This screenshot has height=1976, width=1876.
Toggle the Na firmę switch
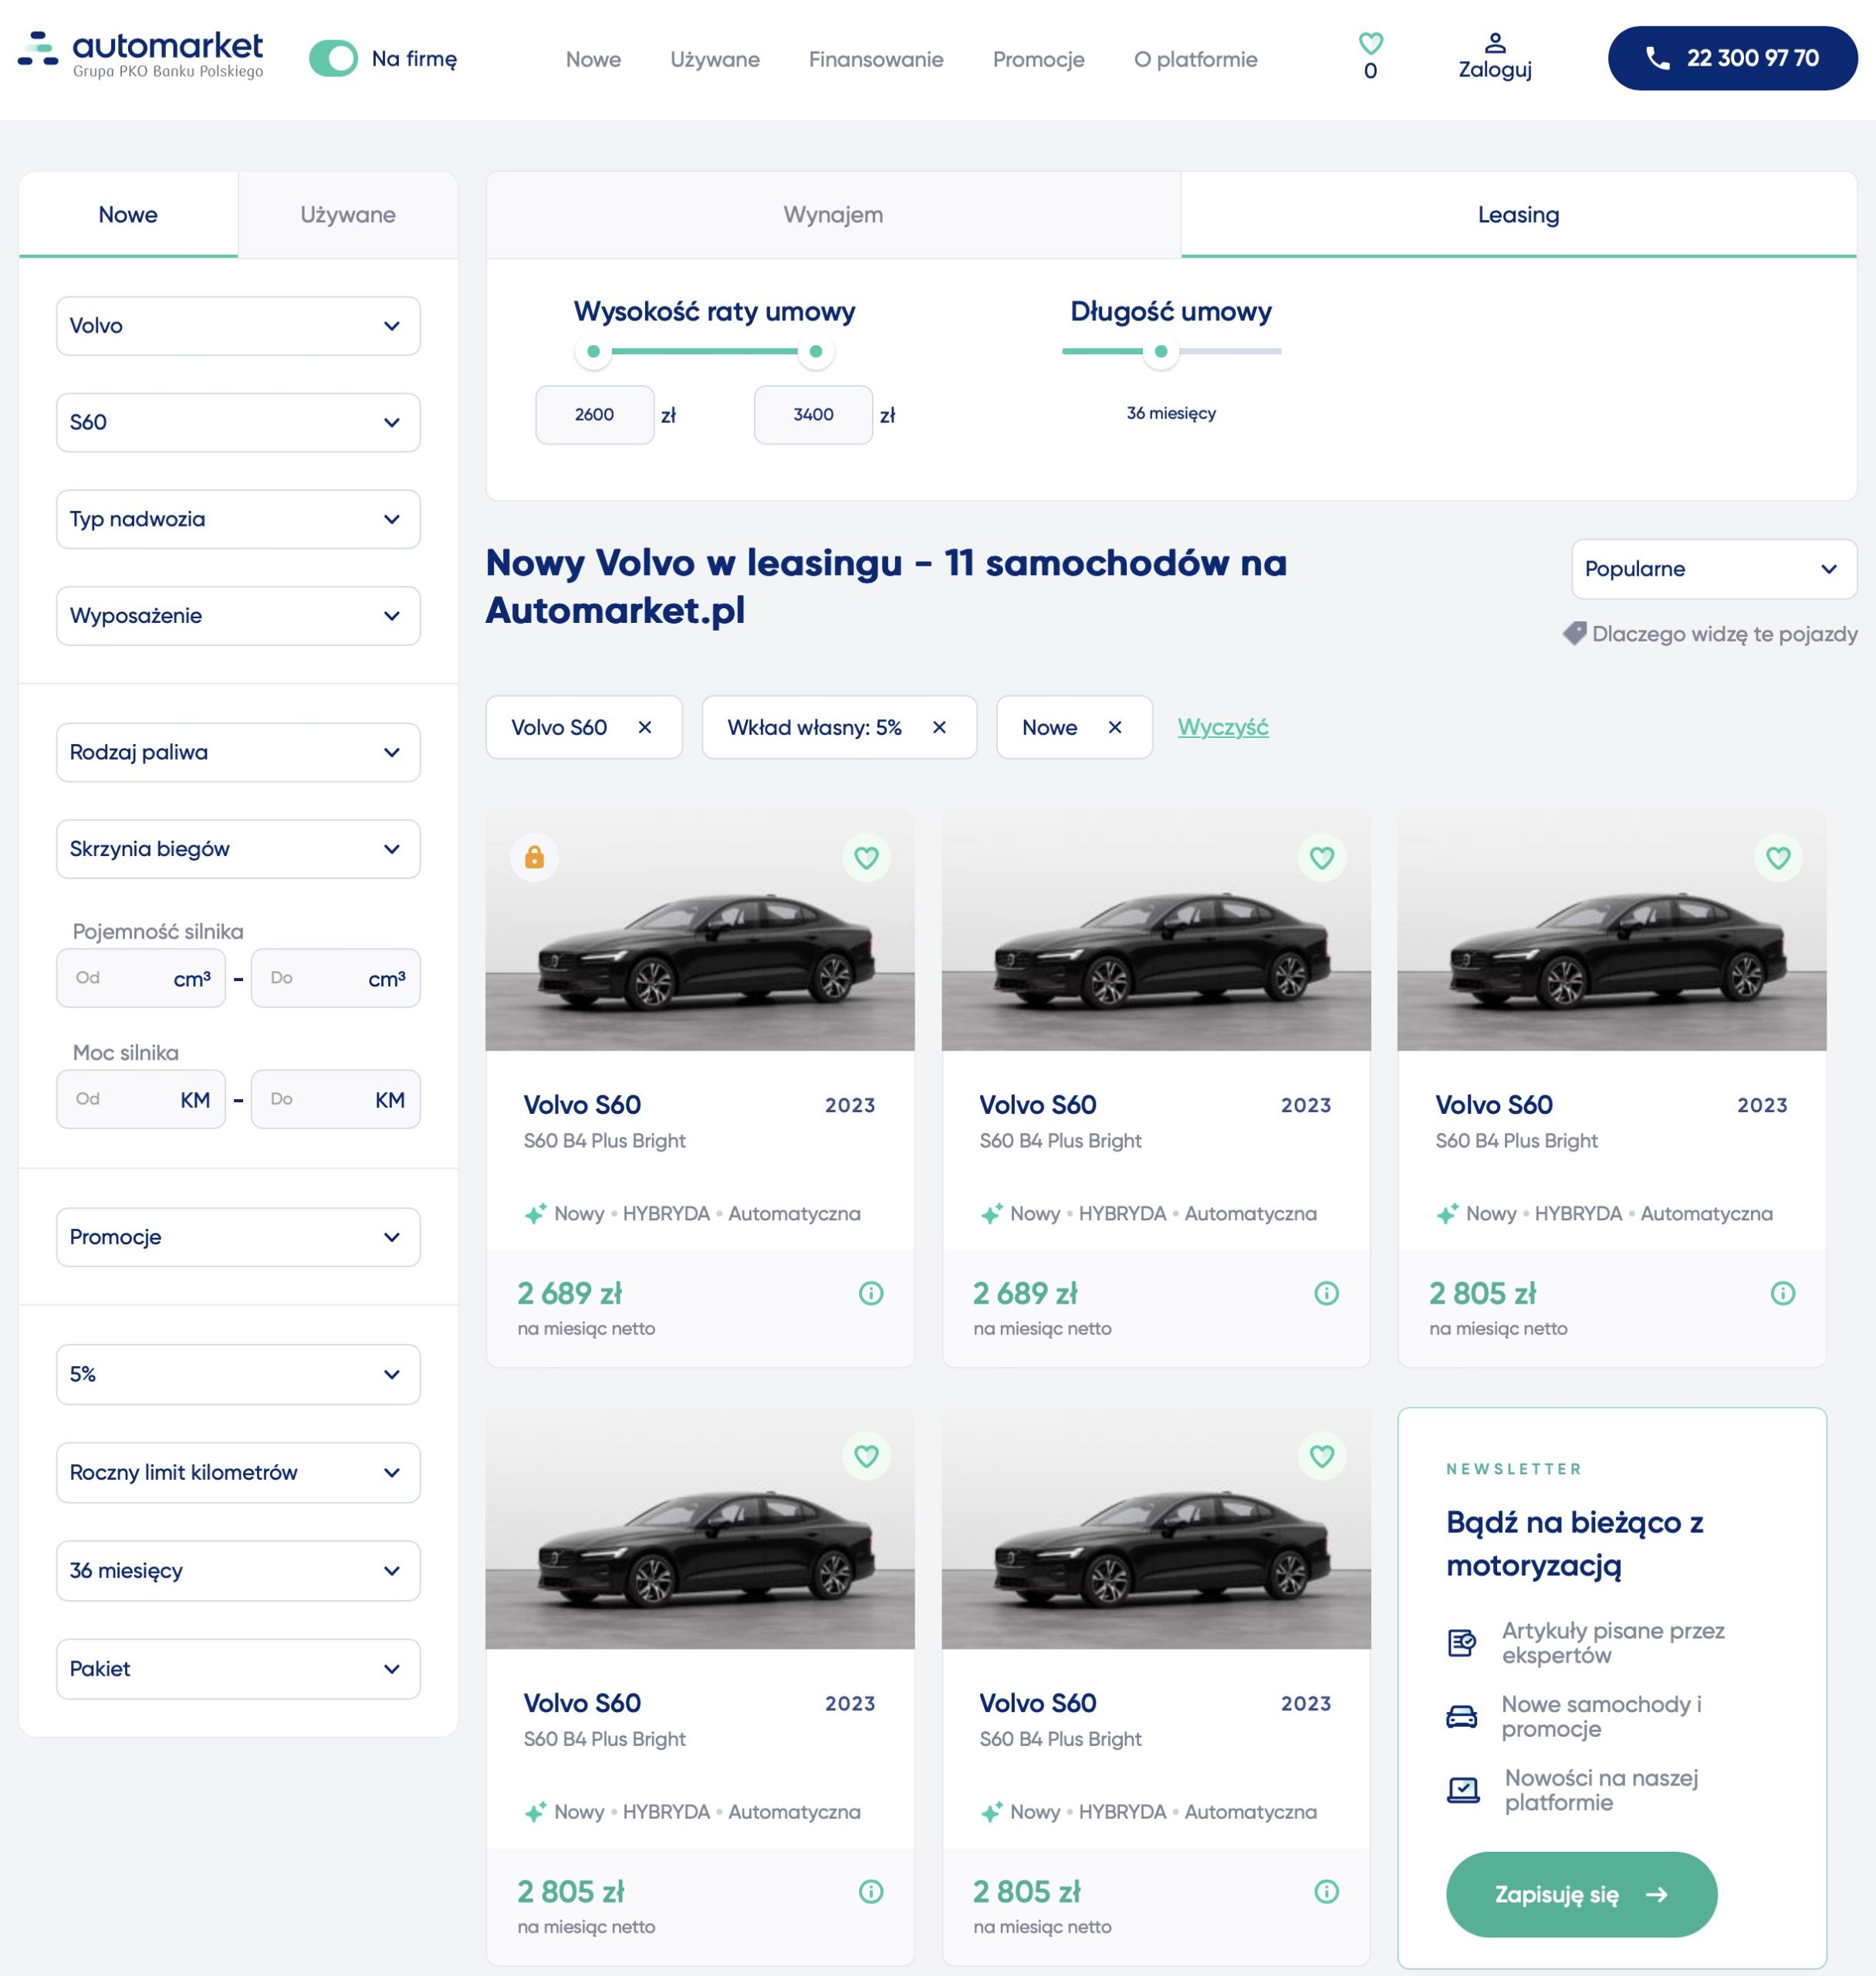pos(333,58)
